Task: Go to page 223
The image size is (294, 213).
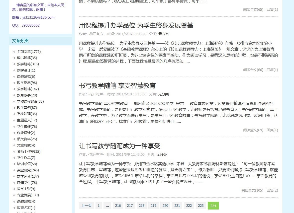Action: [201, 206]
